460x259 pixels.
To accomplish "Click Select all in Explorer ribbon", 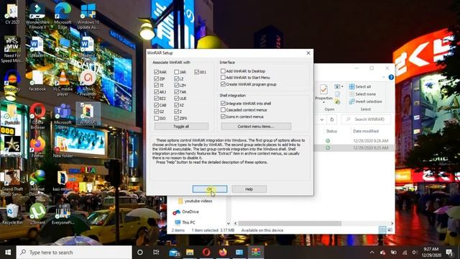I will [x=360, y=86].
